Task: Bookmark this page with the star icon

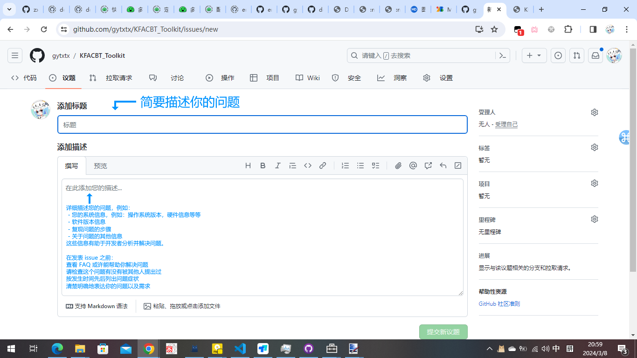Action: [494, 29]
